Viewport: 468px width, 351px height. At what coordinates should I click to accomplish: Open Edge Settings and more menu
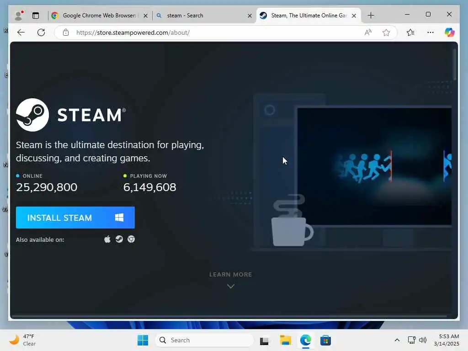(x=431, y=32)
